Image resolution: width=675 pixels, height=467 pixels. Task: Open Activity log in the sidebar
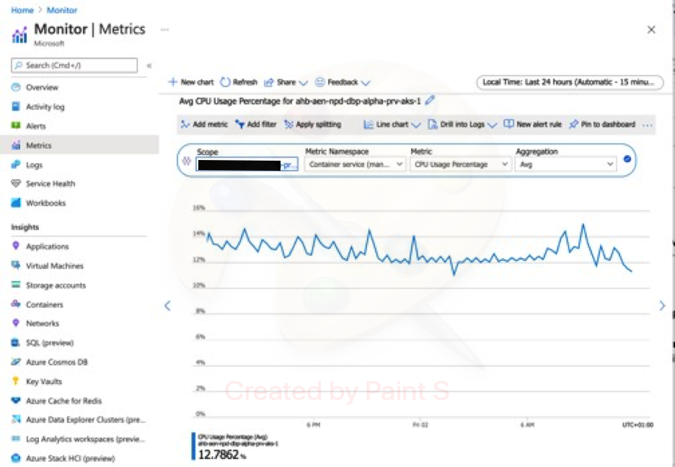(x=45, y=107)
